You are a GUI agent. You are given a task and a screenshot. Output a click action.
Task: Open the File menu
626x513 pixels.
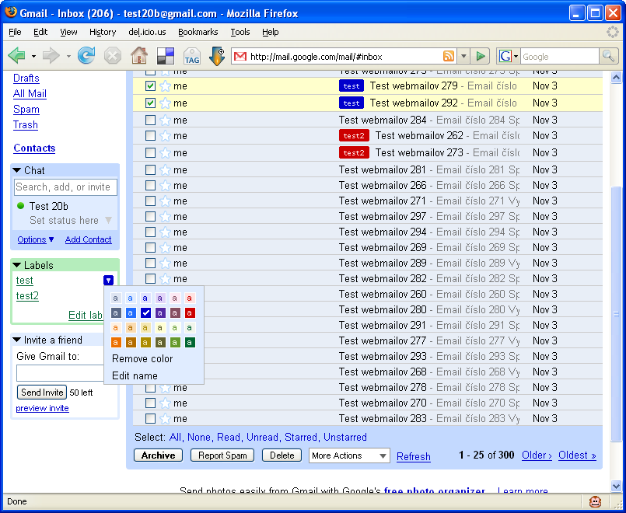point(16,32)
